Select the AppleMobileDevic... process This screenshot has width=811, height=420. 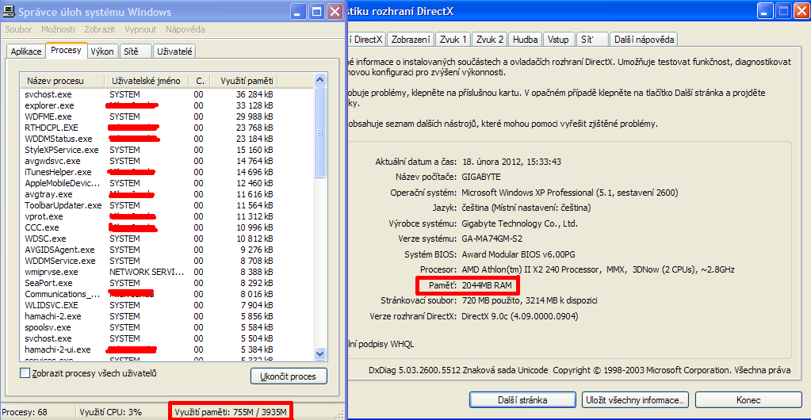[x=166, y=183]
